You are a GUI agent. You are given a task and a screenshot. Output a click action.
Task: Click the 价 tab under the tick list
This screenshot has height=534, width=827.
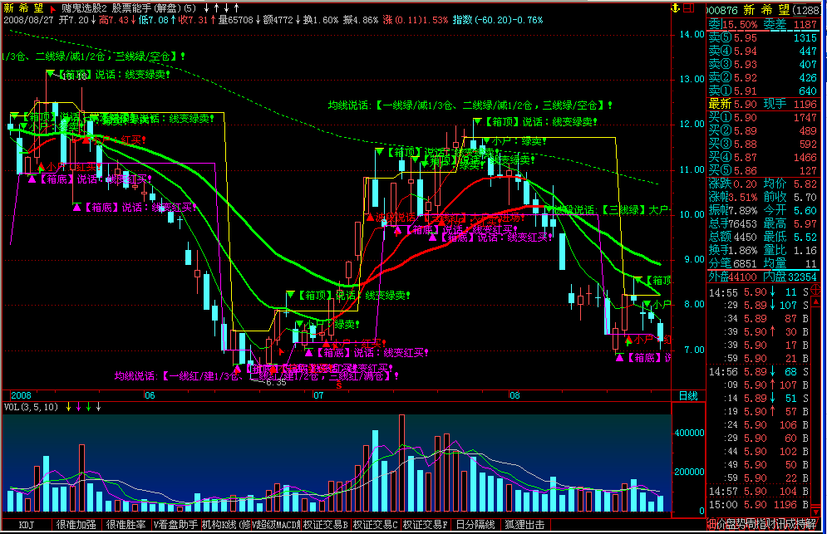click(721, 524)
